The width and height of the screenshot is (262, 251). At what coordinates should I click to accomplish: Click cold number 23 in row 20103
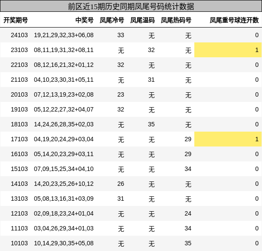[x=121, y=94]
